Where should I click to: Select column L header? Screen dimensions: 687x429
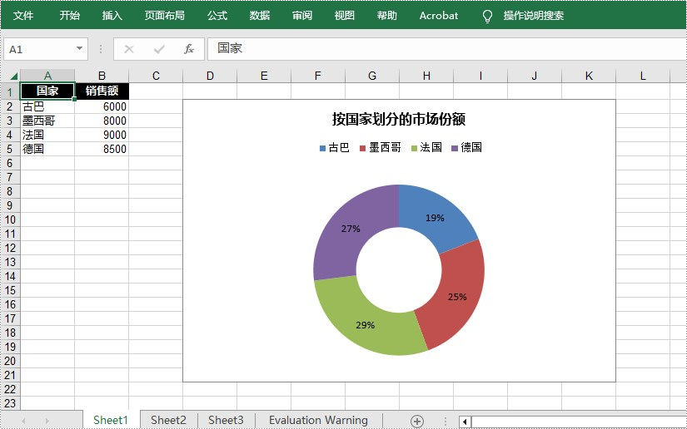click(643, 76)
